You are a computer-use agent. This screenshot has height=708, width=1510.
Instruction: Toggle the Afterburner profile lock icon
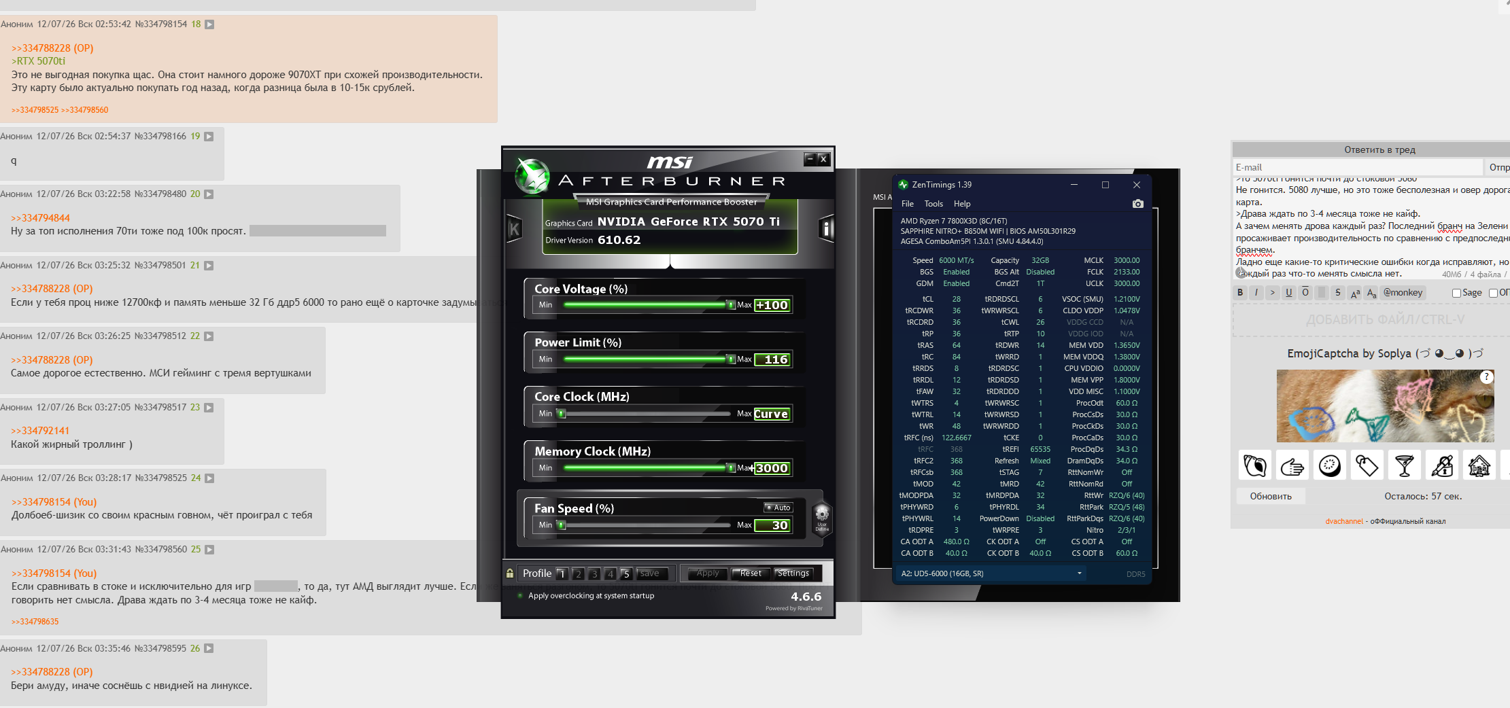pyautogui.click(x=510, y=573)
